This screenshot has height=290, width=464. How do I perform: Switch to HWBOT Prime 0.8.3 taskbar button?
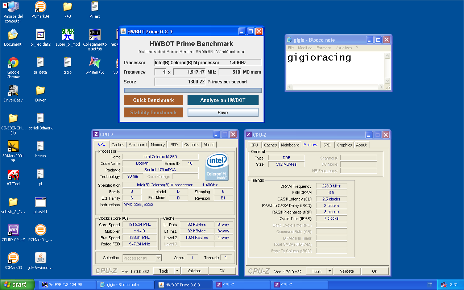(x=183, y=285)
